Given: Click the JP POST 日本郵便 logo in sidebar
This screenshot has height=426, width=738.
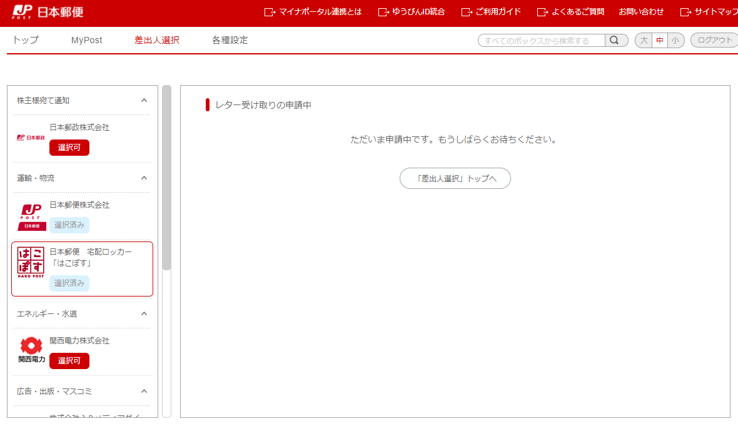Looking at the screenshot, I should [32, 218].
